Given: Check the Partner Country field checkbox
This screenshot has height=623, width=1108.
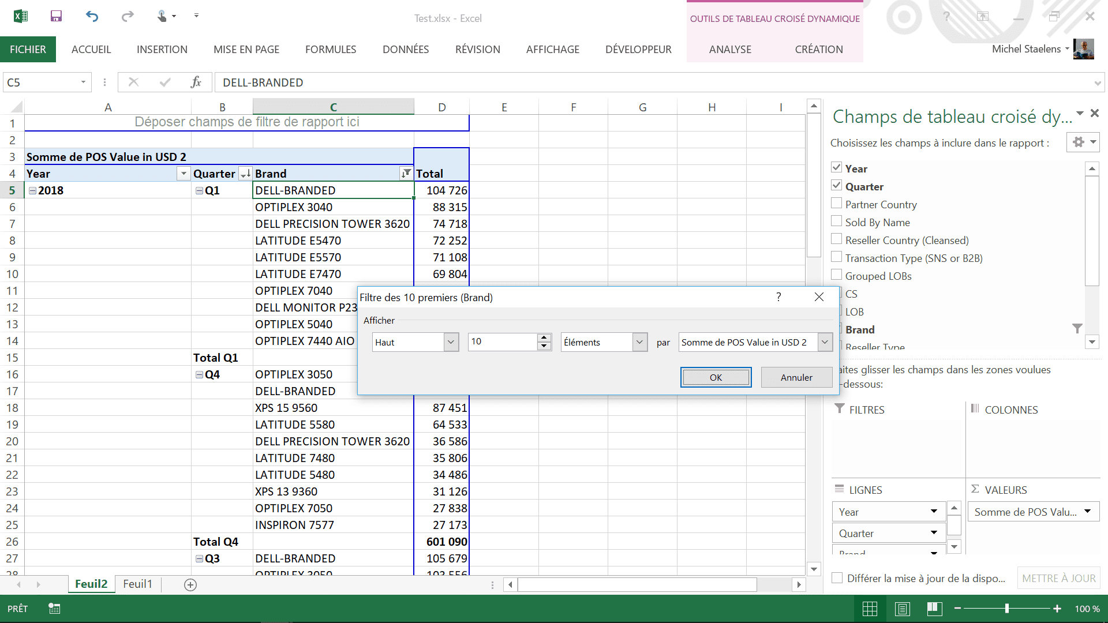Looking at the screenshot, I should click(836, 203).
